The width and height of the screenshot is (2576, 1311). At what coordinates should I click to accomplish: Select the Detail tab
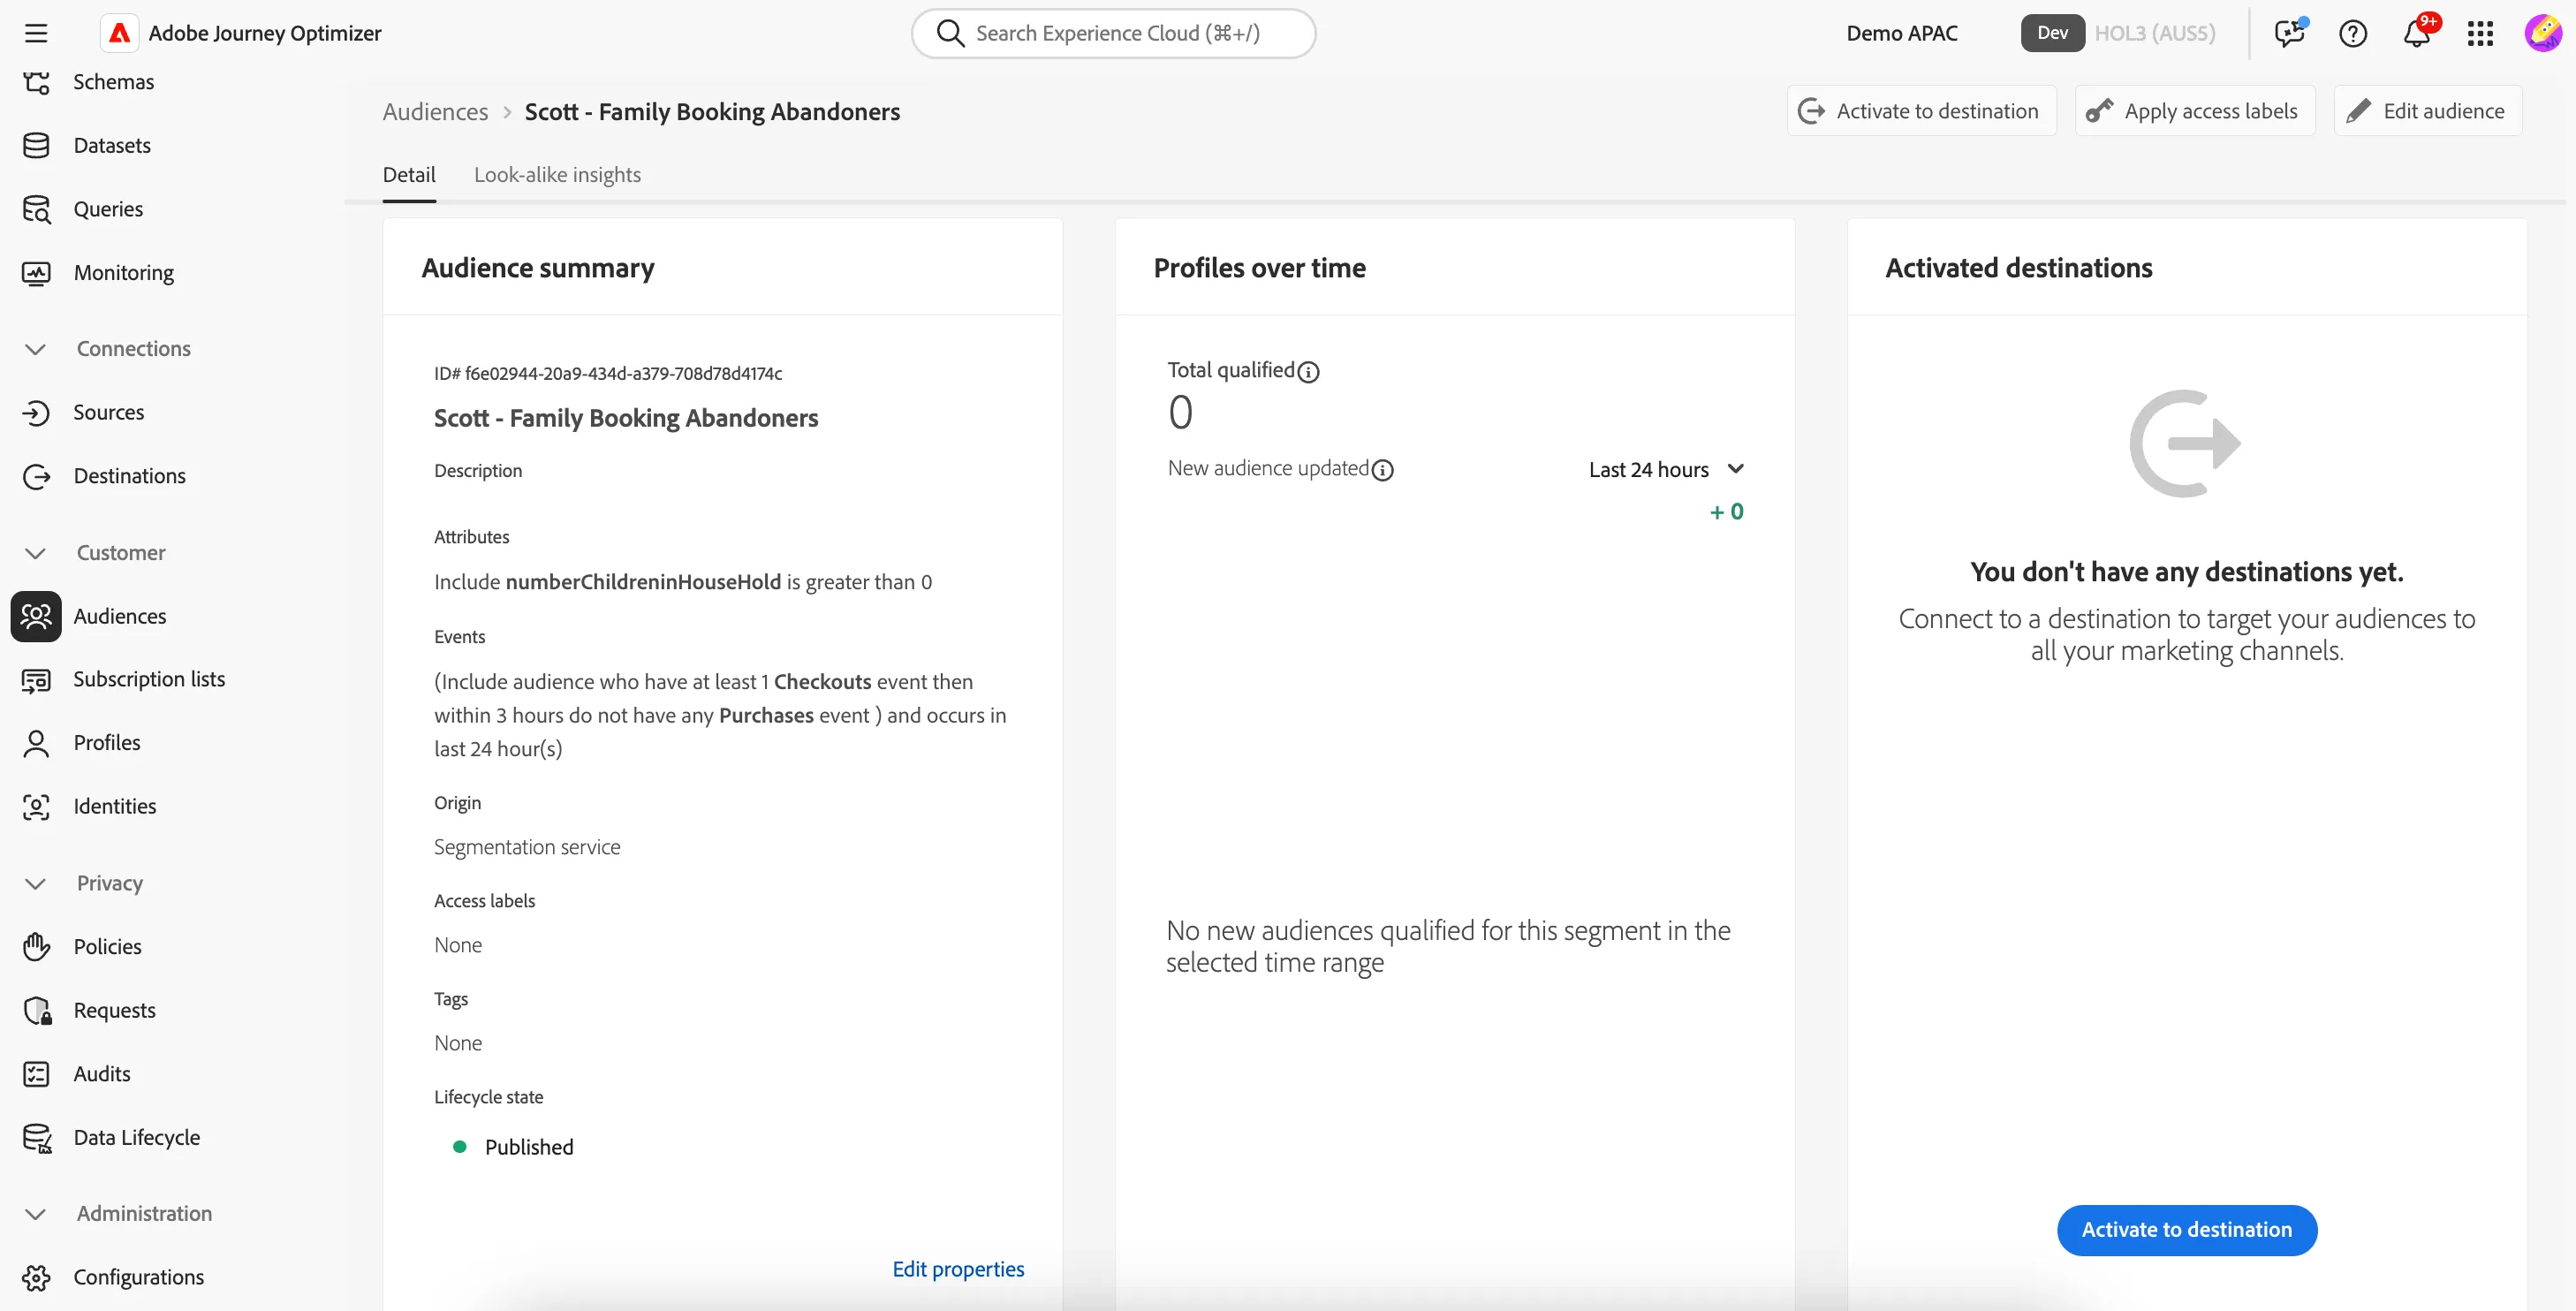[x=409, y=174]
